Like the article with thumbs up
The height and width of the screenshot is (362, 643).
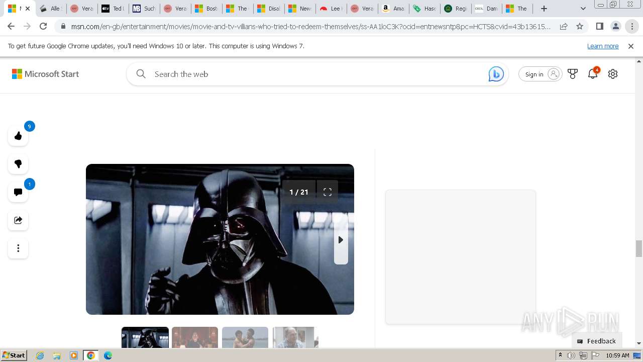tap(18, 136)
